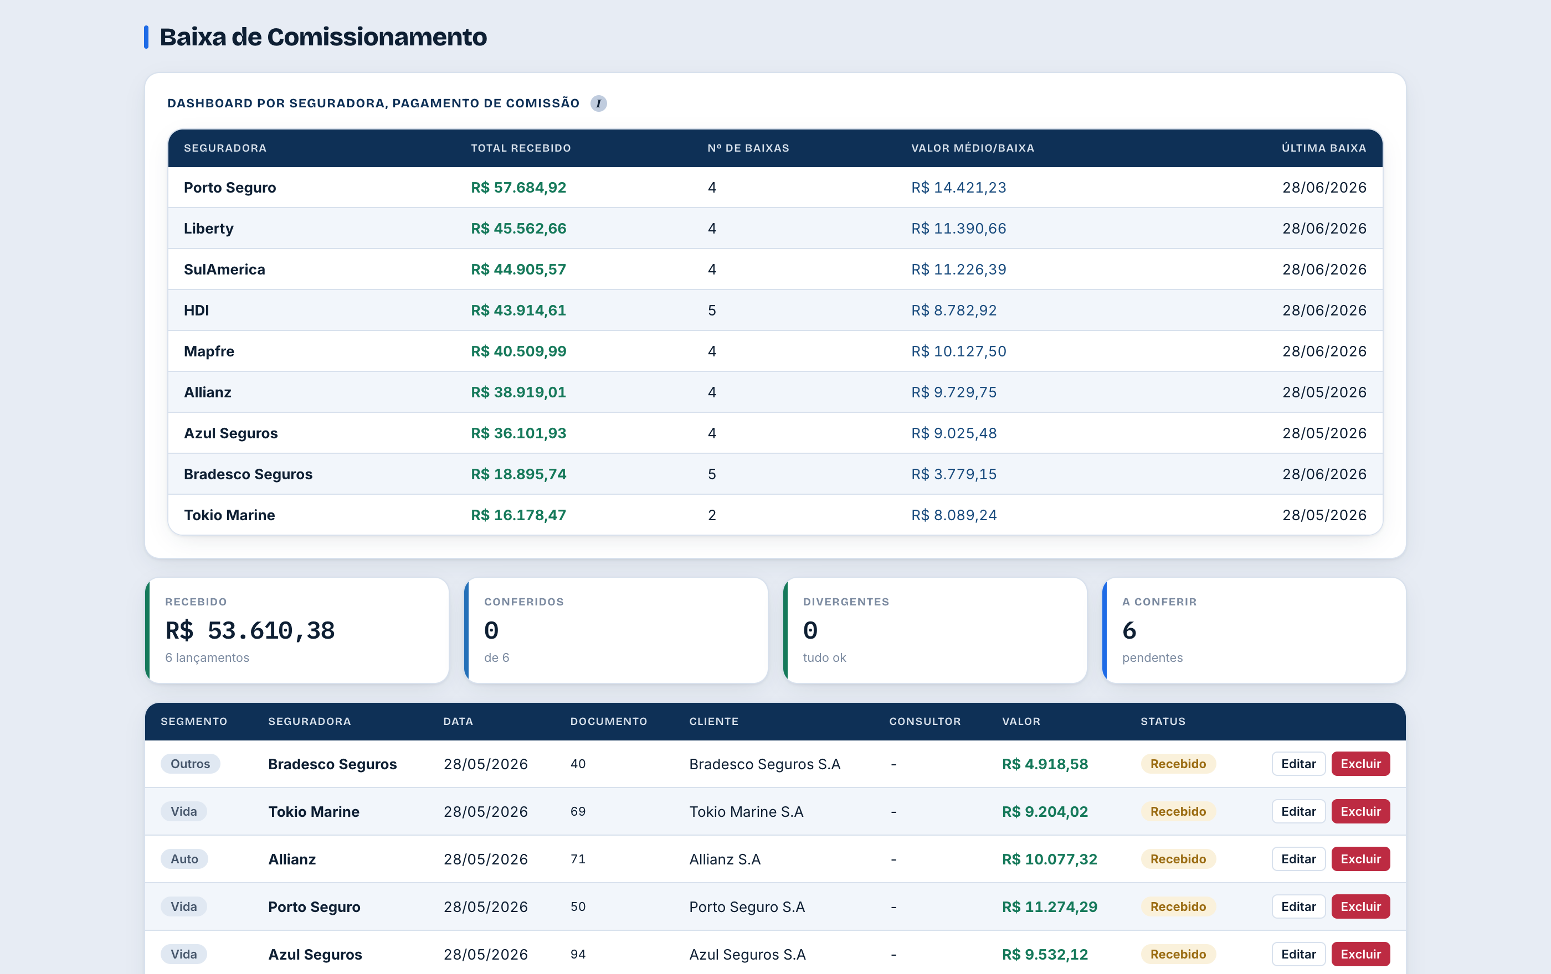Click the Status column header
1551x974 pixels.
[1163, 722]
